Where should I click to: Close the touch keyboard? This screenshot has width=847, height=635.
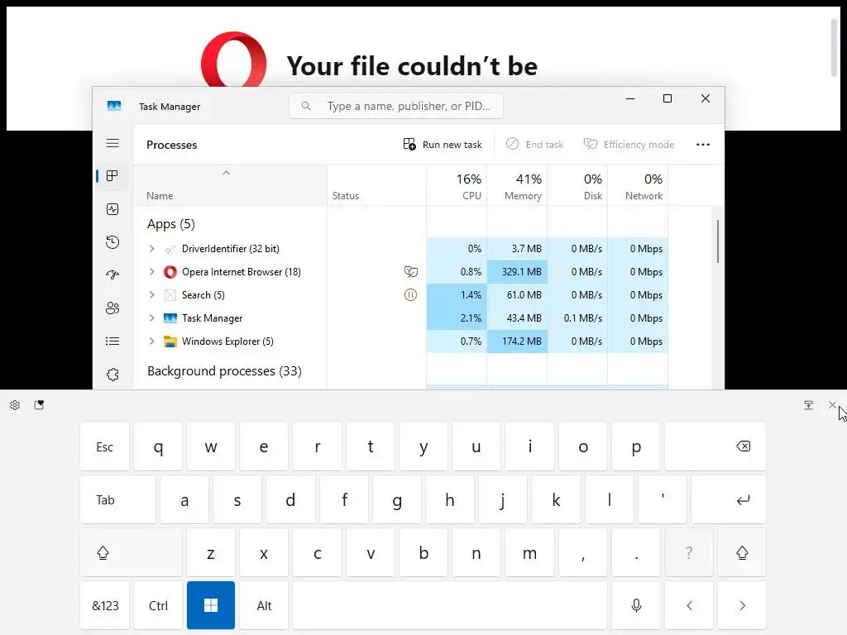(832, 404)
